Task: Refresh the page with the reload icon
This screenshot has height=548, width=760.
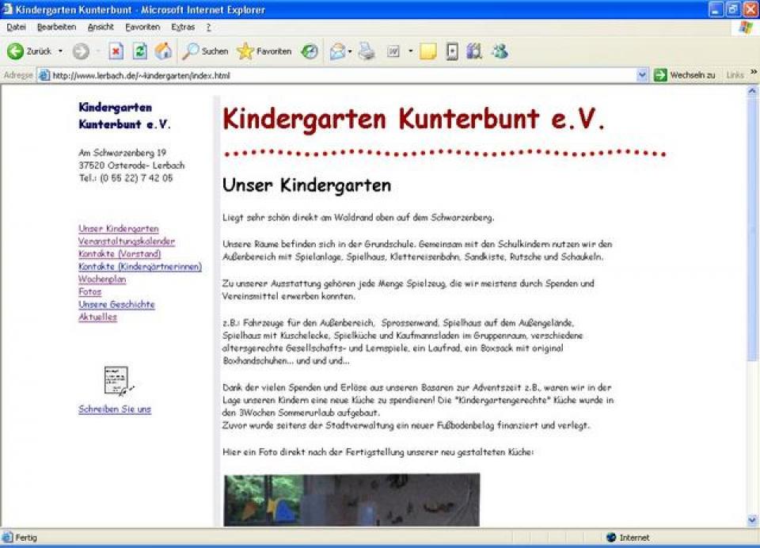Action: point(139,51)
